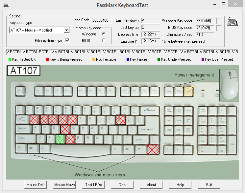Click the BIOS Key code value 47 (0x2f)
The image size is (245, 193).
(x=205, y=28)
